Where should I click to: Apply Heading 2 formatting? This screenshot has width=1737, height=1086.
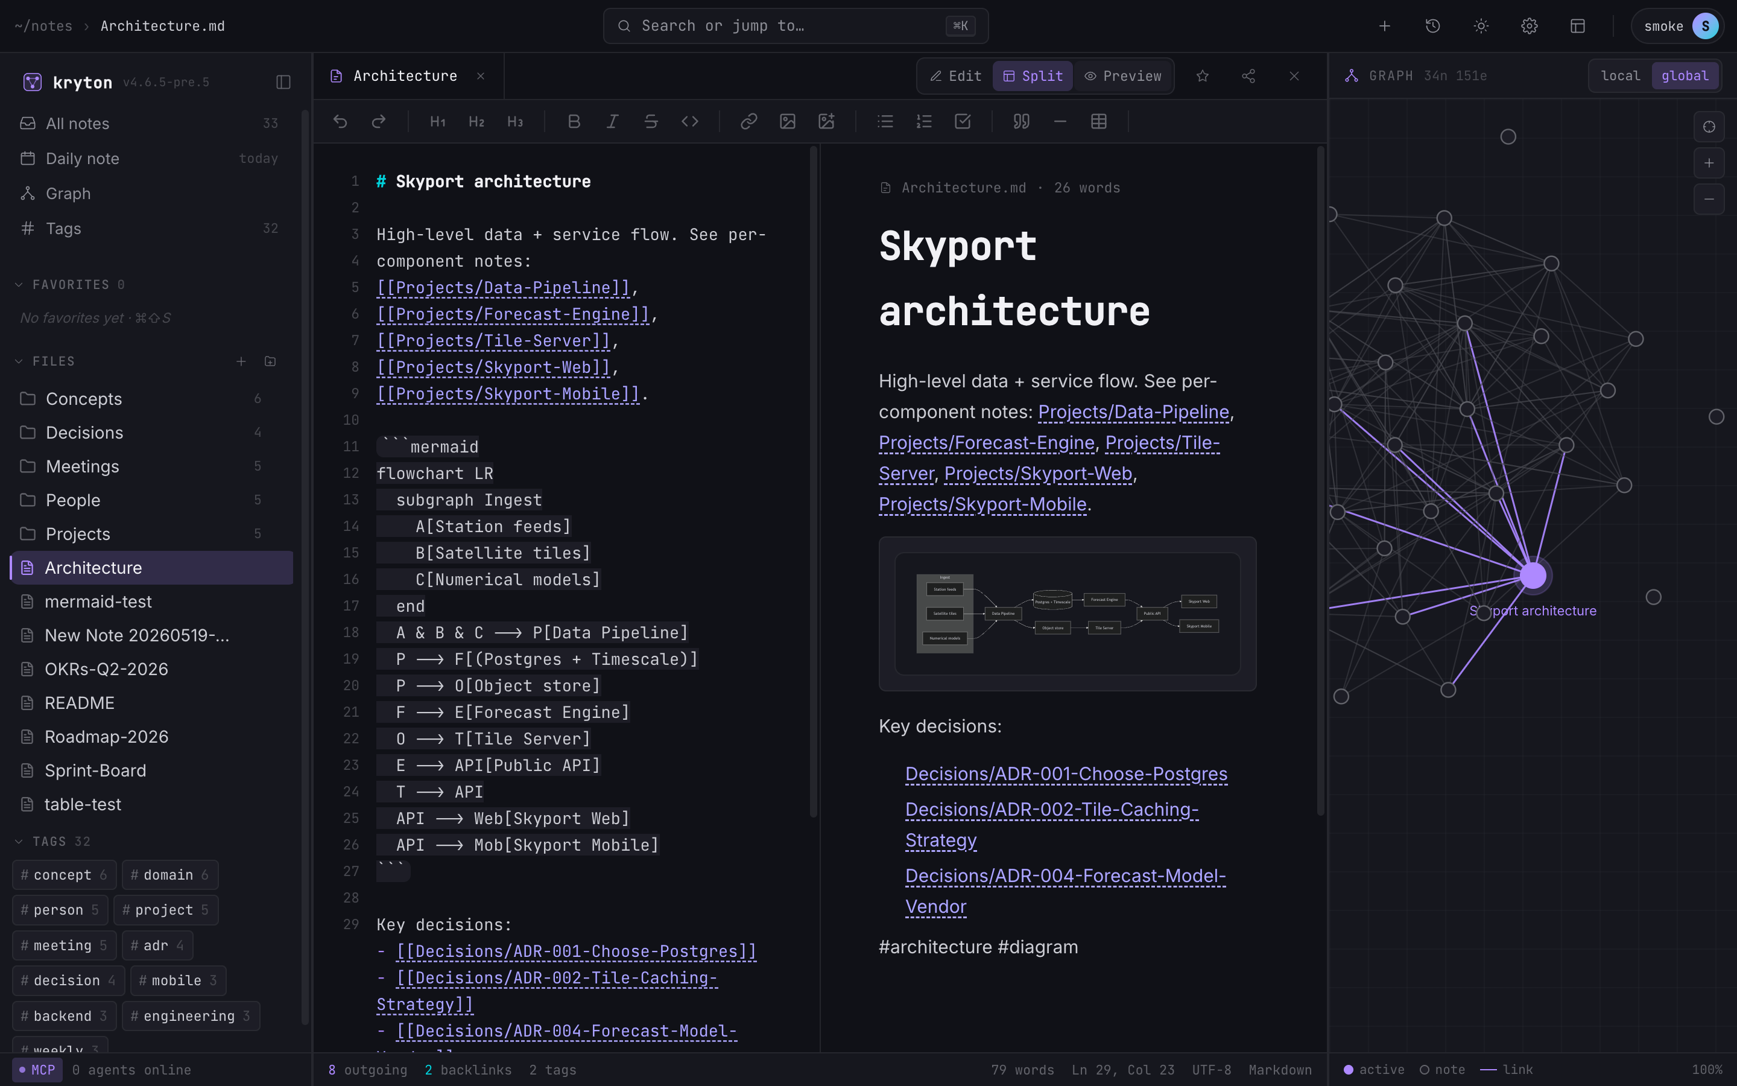[x=476, y=121]
